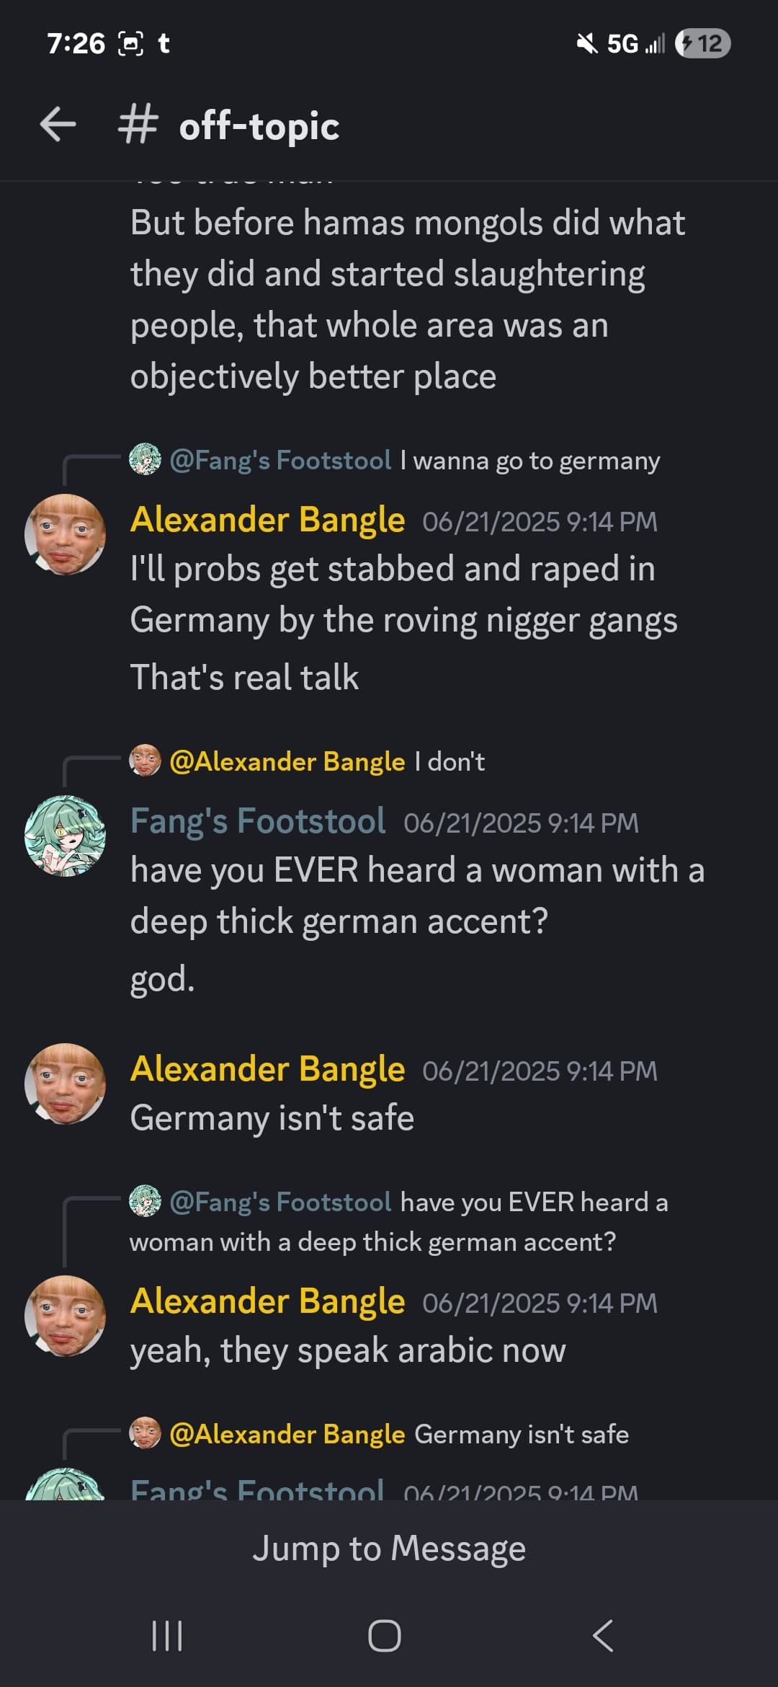Tap the channel hash symbol
This screenshot has height=1687, width=778.
coord(137,125)
